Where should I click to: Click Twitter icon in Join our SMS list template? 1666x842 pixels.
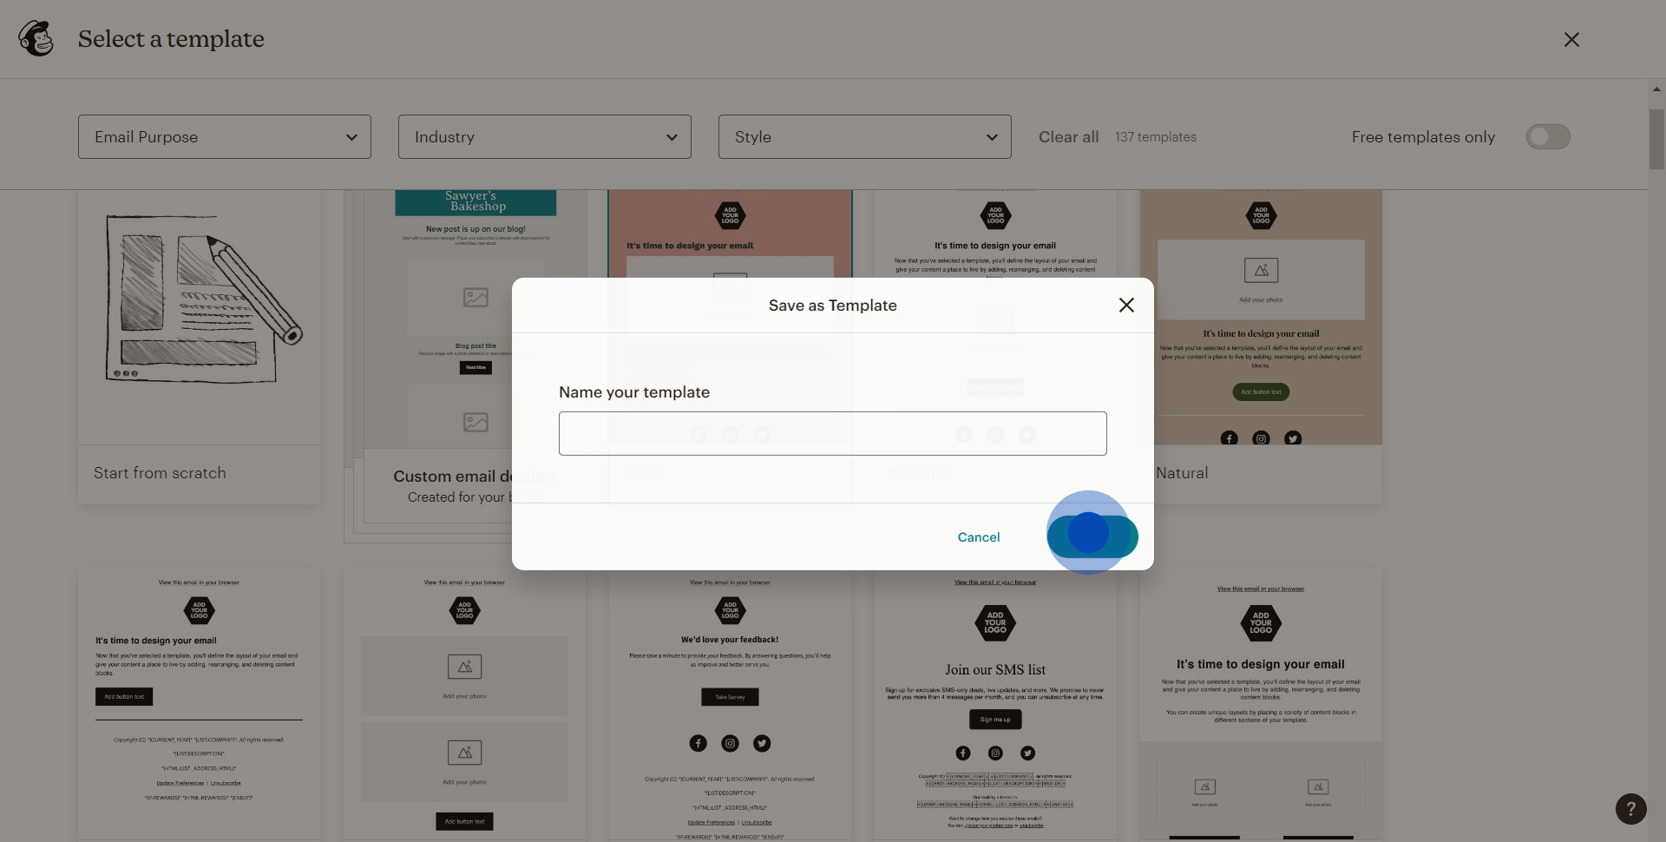pyautogui.click(x=1027, y=753)
